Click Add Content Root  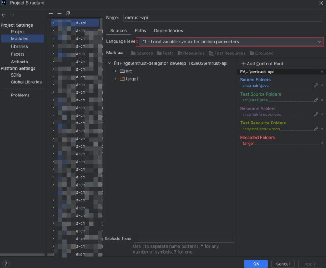point(262,64)
